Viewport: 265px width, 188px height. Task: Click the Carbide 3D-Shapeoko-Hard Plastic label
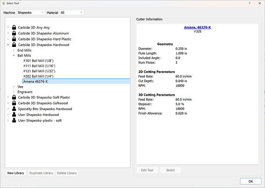pos(45,39)
